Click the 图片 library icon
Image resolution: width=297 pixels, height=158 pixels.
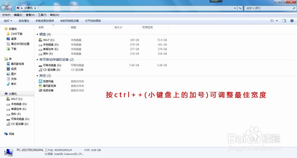click(8, 74)
